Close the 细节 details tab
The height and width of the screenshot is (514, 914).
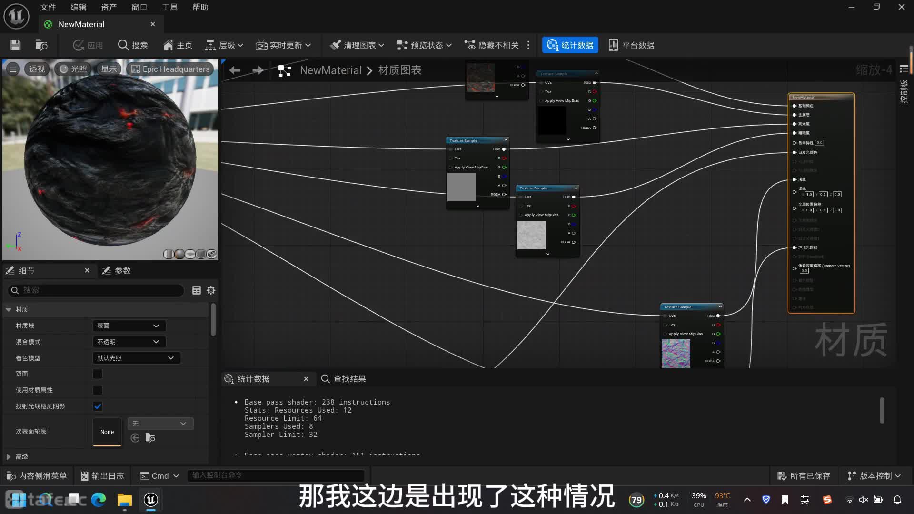[87, 270]
